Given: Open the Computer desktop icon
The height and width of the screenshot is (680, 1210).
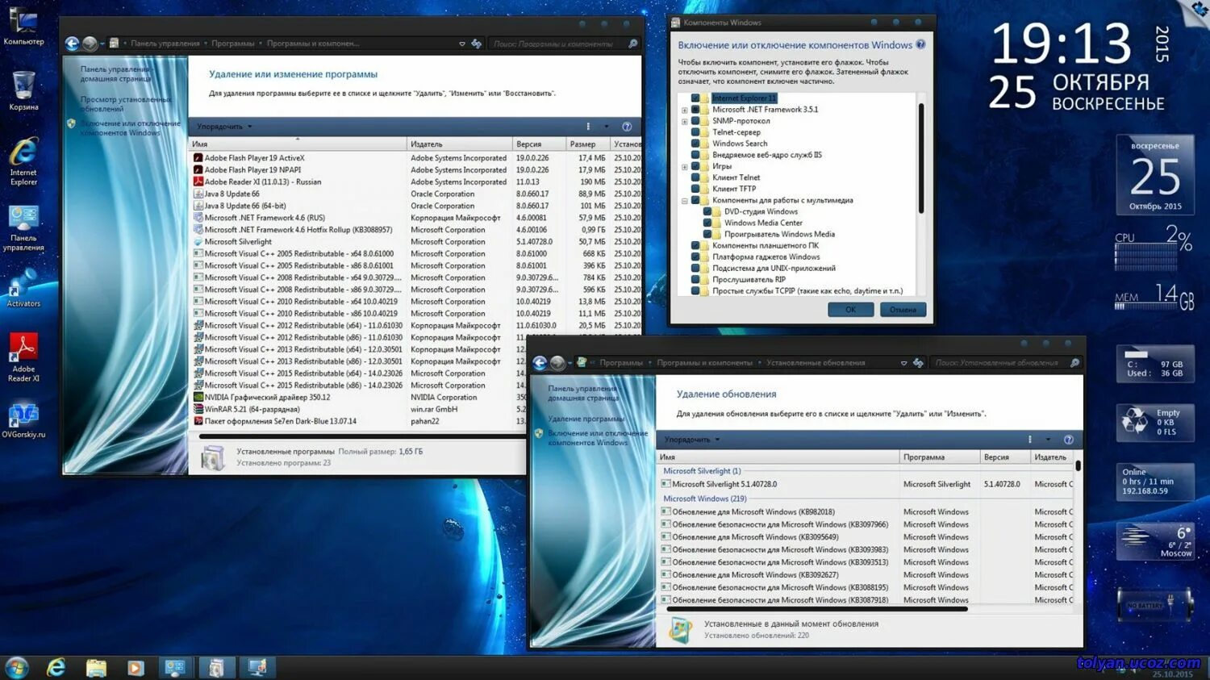Looking at the screenshot, I should (23, 24).
